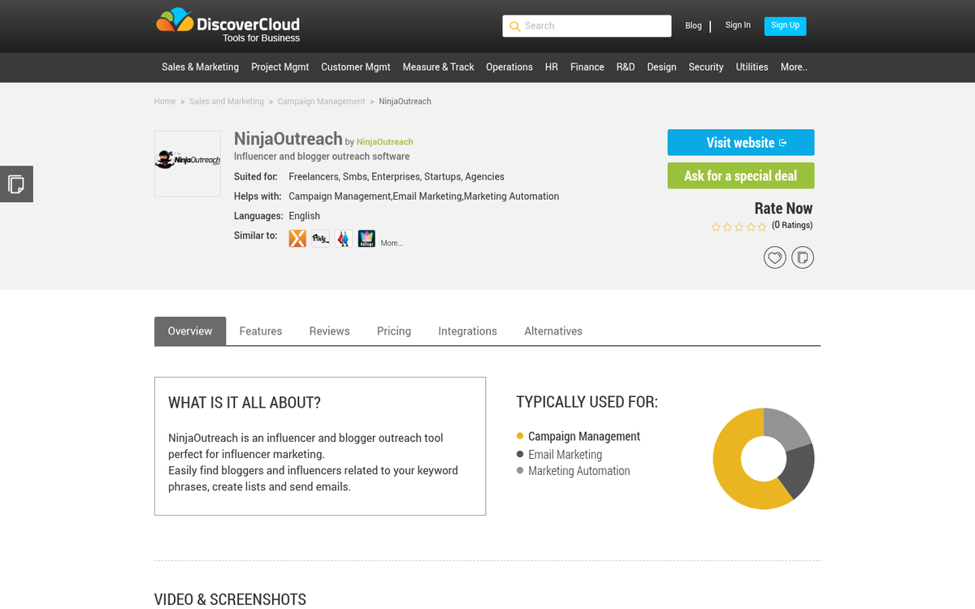The width and height of the screenshot is (975, 609).
Task: Open the NinjaOutreach vendor link
Action: click(x=384, y=141)
